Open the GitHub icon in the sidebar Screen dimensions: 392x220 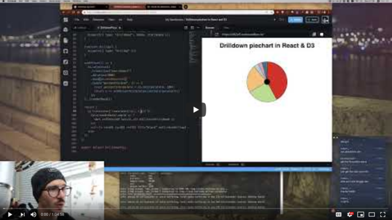click(66, 51)
